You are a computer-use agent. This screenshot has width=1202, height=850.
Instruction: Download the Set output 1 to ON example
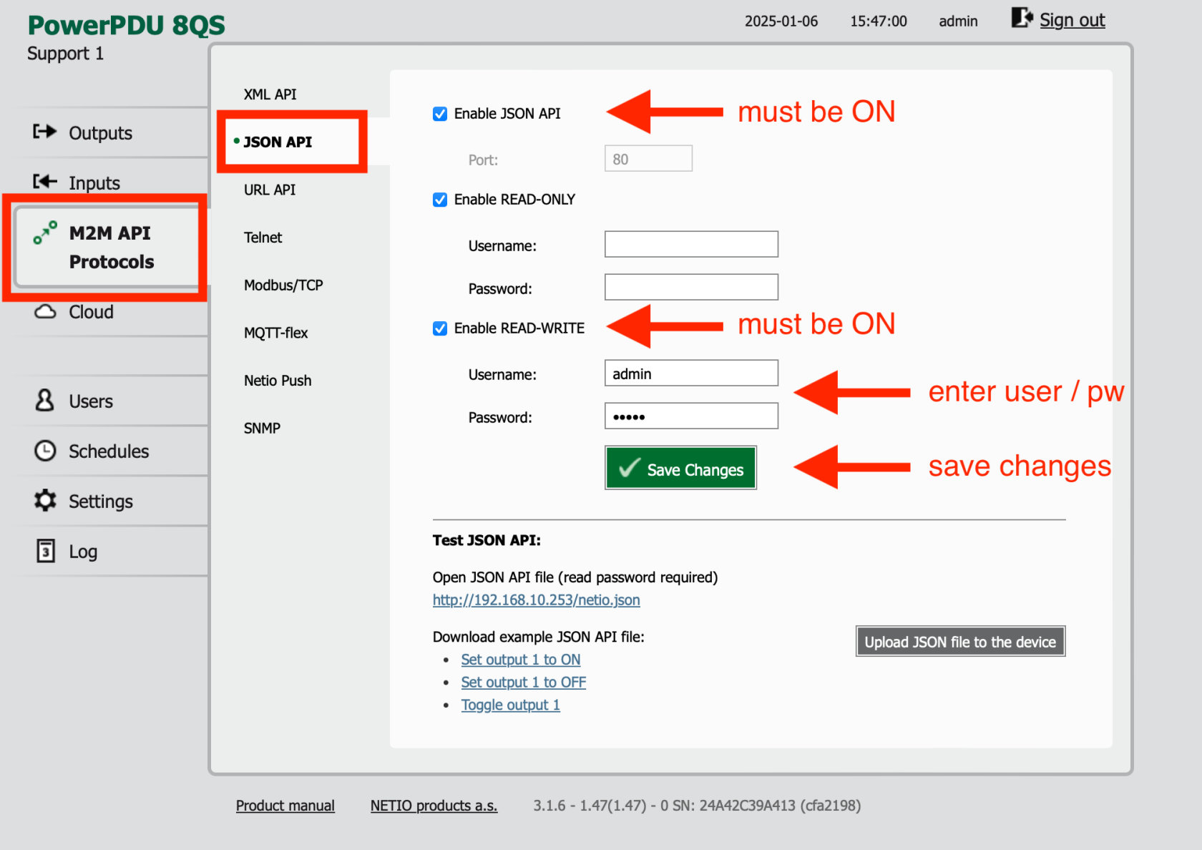point(521,660)
